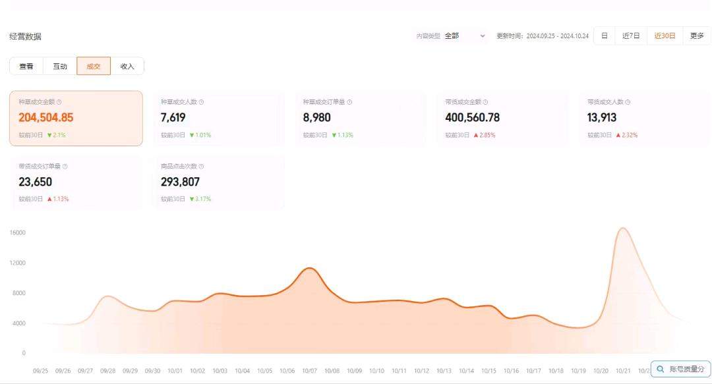
Task: Click the 10/21 peak on the chart
Action: [x=622, y=229]
